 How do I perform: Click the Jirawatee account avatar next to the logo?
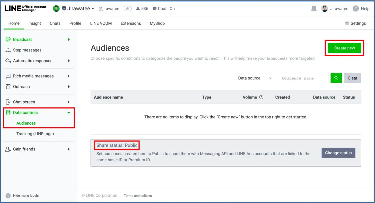(56, 9)
